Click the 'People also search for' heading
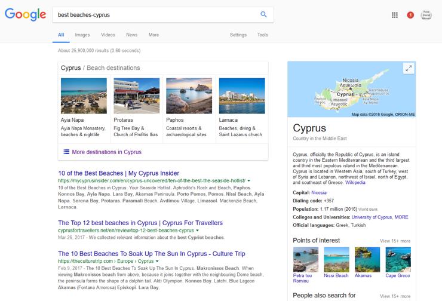 pos(324,296)
